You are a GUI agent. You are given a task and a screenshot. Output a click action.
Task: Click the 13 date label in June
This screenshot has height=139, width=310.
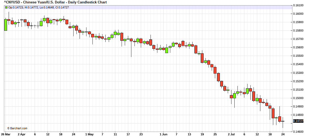pos(189,134)
